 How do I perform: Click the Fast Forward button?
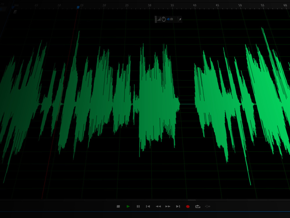[168, 206]
